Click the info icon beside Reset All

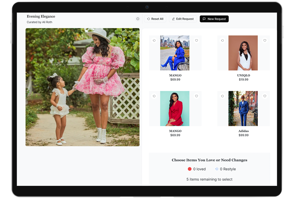(x=138, y=19)
